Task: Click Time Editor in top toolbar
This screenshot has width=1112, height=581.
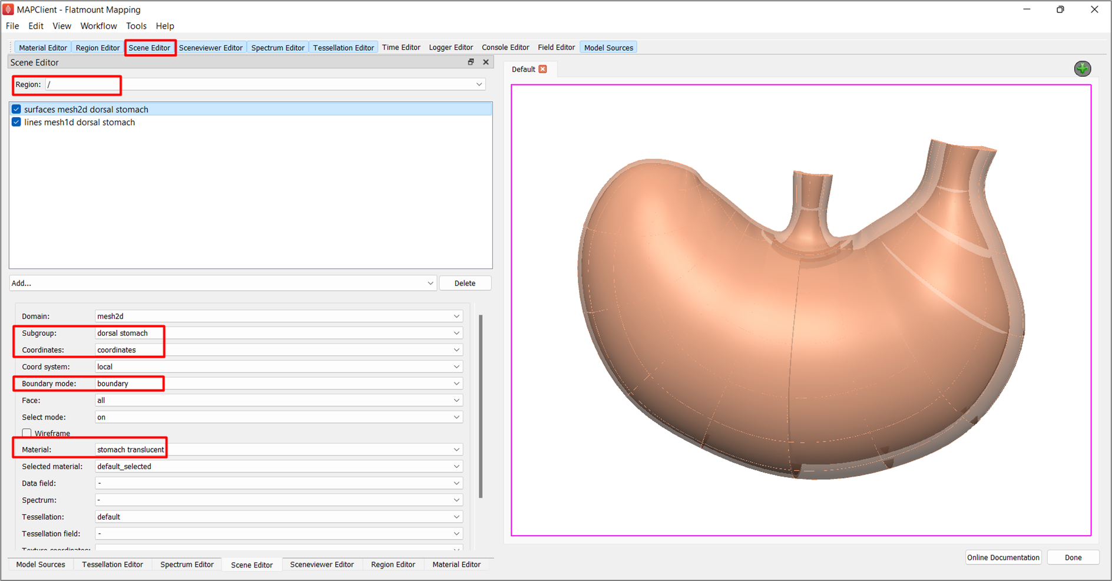Action: (401, 47)
